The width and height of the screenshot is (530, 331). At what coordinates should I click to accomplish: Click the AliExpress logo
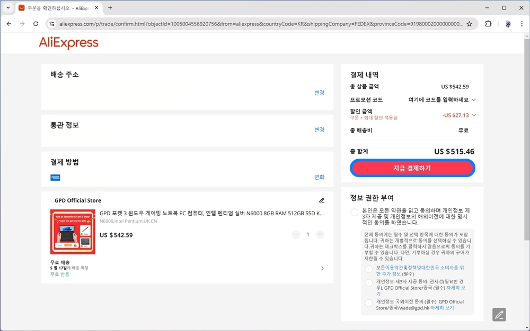[68, 43]
